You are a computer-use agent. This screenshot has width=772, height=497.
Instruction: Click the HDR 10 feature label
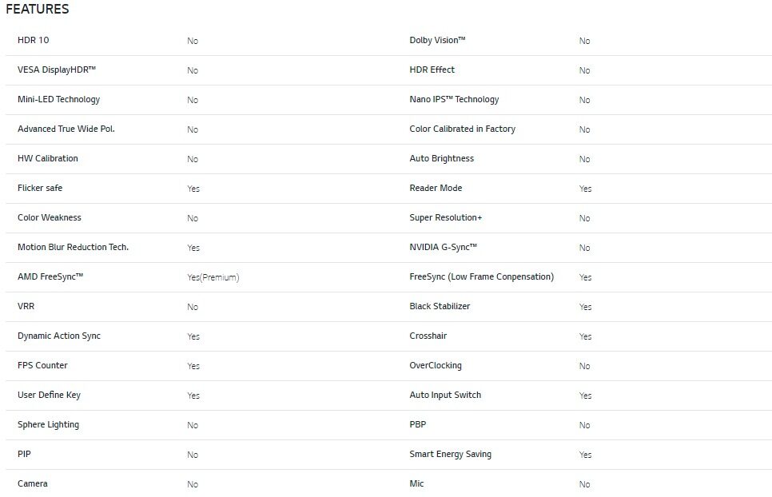tap(33, 40)
